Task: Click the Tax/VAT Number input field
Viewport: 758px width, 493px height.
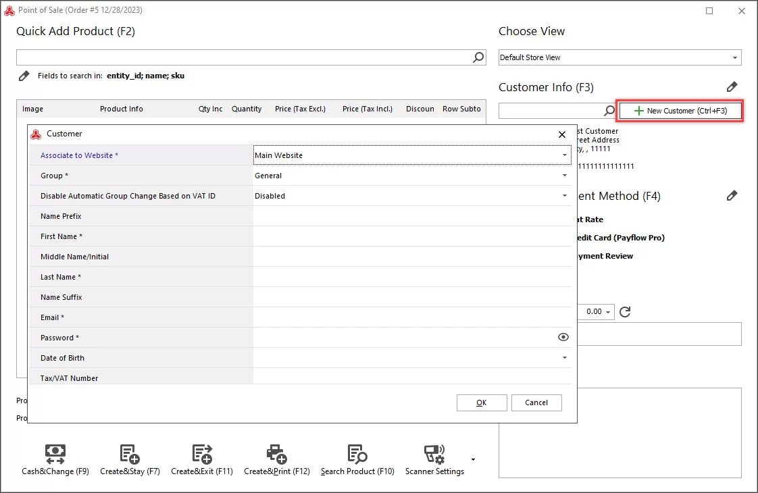Action: pyautogui.click(x=412, y=377)
